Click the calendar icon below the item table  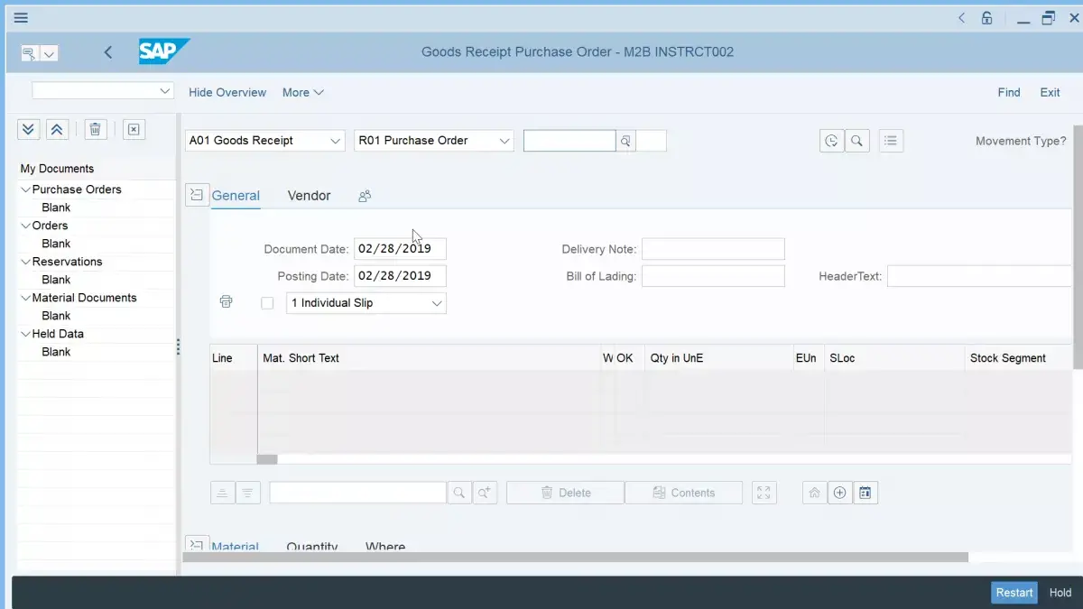(x=865, y=493)
